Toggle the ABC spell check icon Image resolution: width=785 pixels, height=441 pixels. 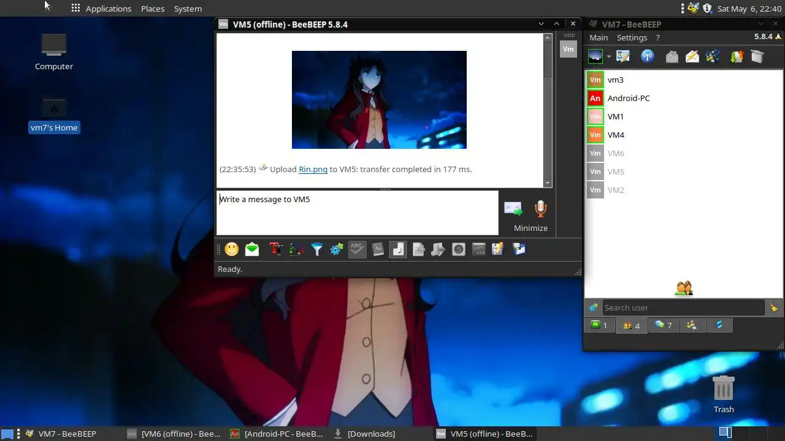coord(358,249)
